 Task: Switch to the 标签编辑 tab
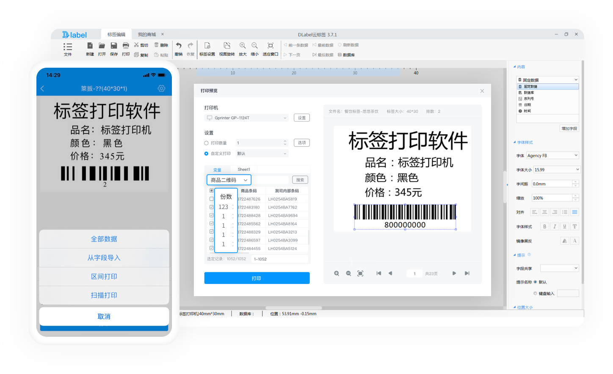coord(116,34)
